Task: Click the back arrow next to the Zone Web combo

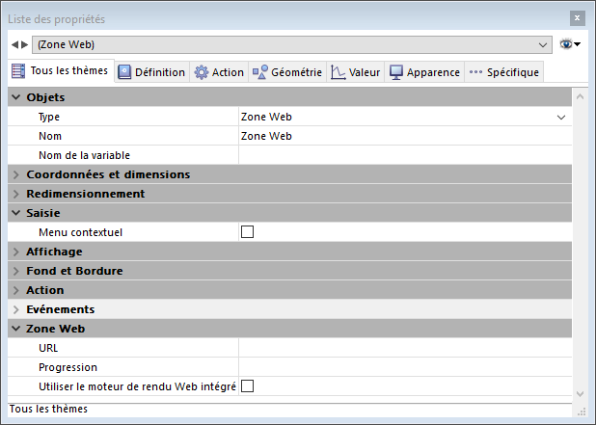Action: click(x=14, y=44)
